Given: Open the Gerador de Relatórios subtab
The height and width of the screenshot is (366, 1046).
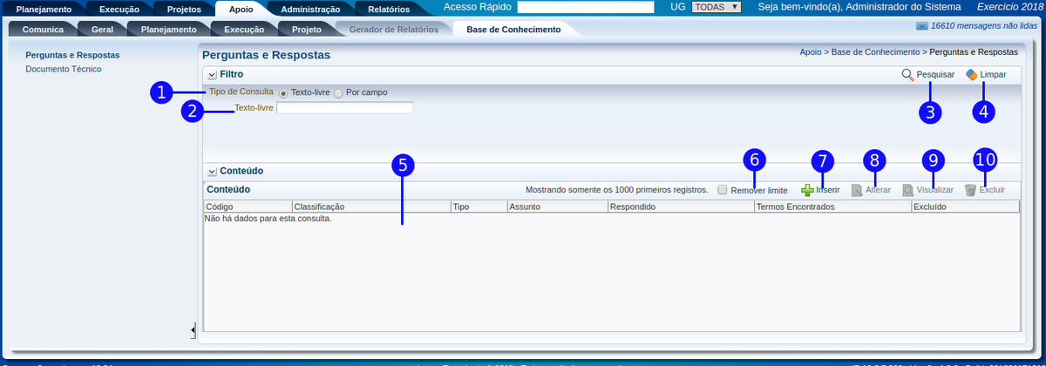Looking at the screenshot, I should pos(393,30).
